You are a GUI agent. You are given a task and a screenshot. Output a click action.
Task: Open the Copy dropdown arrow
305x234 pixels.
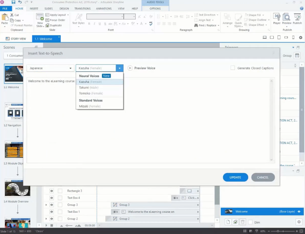pos(23,21)
